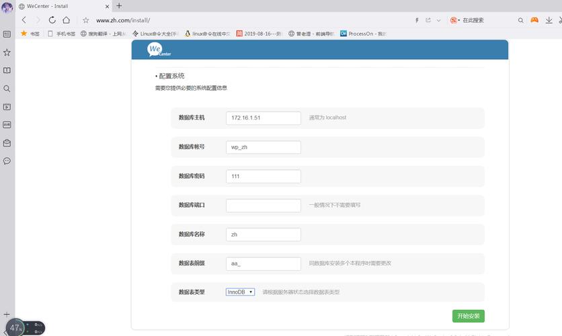Focus the 数据库帐号 field with wp_zh
This screenshot has height=336, width=562.
click(x=264, y=147)
